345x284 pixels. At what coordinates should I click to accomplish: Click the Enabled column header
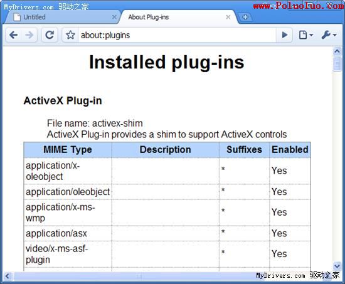coord(290,150)
